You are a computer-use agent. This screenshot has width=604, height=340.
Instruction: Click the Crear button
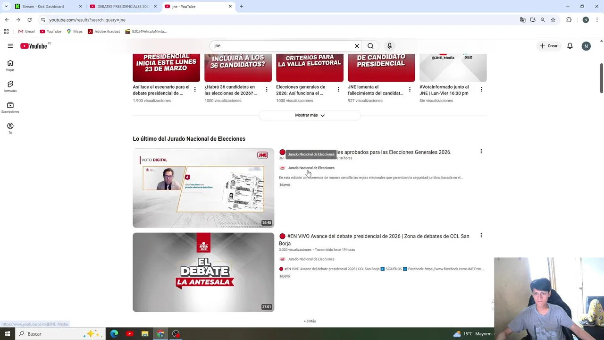[549, 46]
